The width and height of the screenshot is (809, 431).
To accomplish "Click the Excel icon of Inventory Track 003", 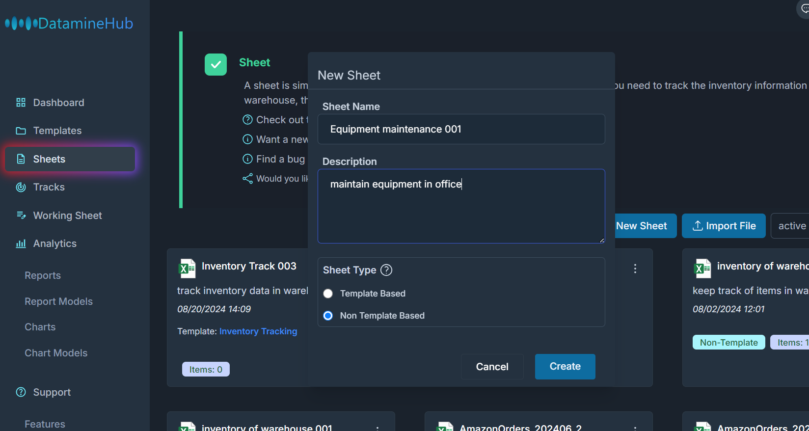I will click(x=187, y=269).
